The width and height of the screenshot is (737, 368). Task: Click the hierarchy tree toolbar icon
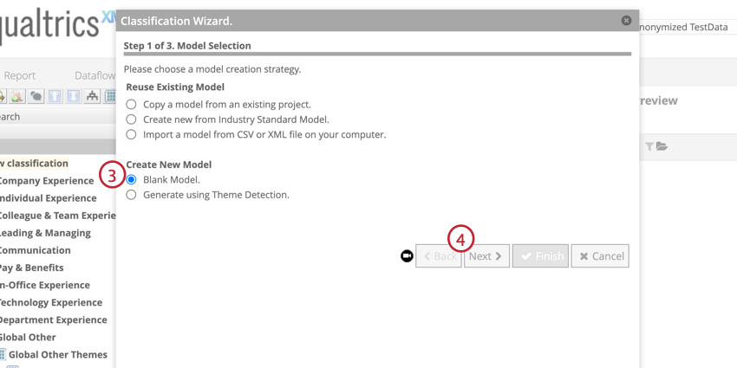point(92,96)
